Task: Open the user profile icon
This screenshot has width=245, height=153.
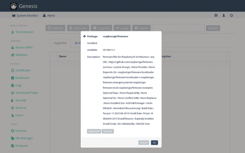Action: [224, 15]
